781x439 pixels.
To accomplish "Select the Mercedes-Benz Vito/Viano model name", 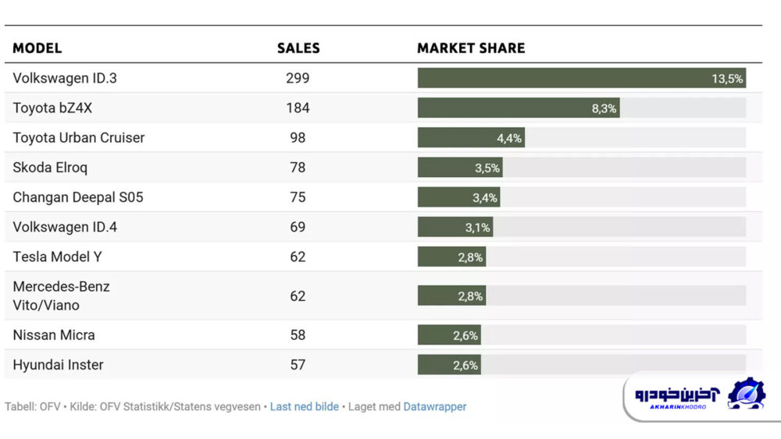I will pyautogui.click(x=61, y=296).
